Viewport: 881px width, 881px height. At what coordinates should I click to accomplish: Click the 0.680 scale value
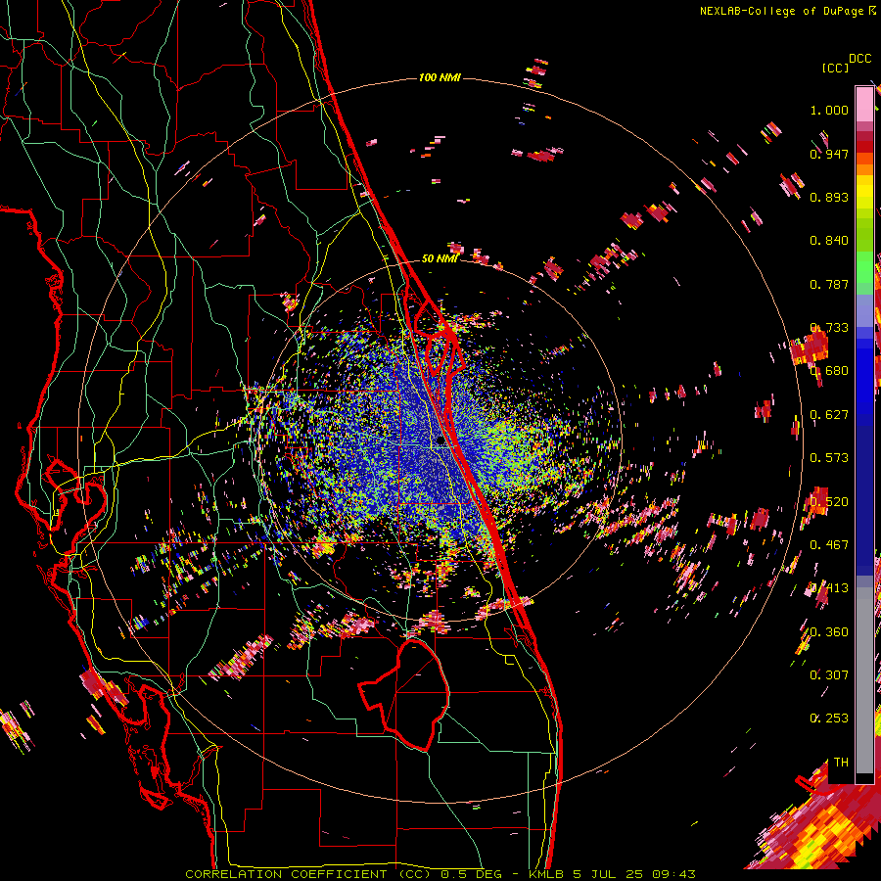click(x=829, y=371)
